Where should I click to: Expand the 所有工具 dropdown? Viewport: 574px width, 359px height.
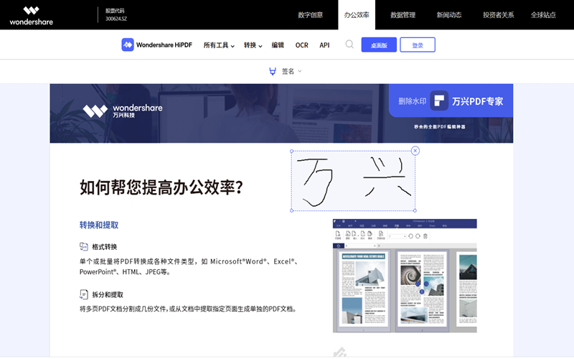click(x=219, y=45)
